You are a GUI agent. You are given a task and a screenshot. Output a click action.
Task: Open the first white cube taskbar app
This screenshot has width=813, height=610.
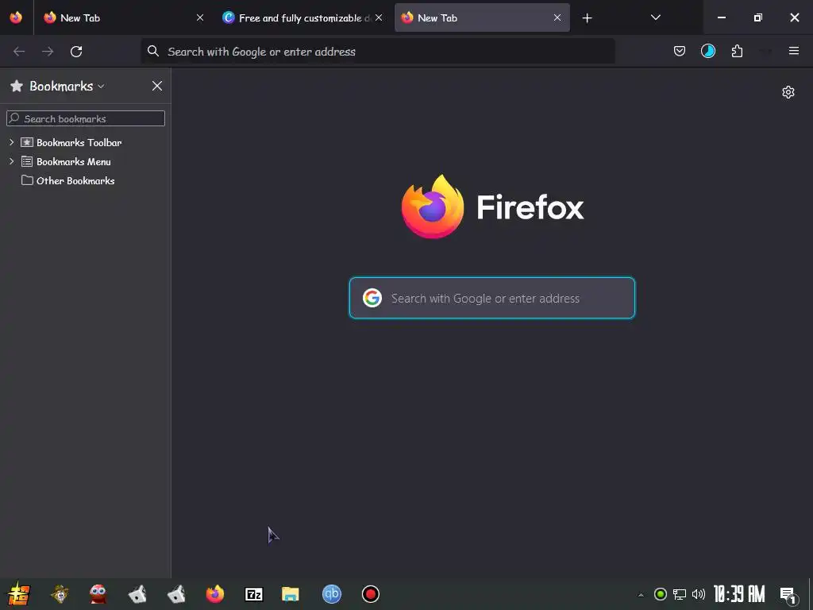137,594
